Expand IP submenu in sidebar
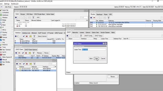163x91 pixels. (12, 28)
